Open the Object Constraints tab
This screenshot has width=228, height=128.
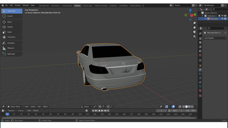(200, 82)
